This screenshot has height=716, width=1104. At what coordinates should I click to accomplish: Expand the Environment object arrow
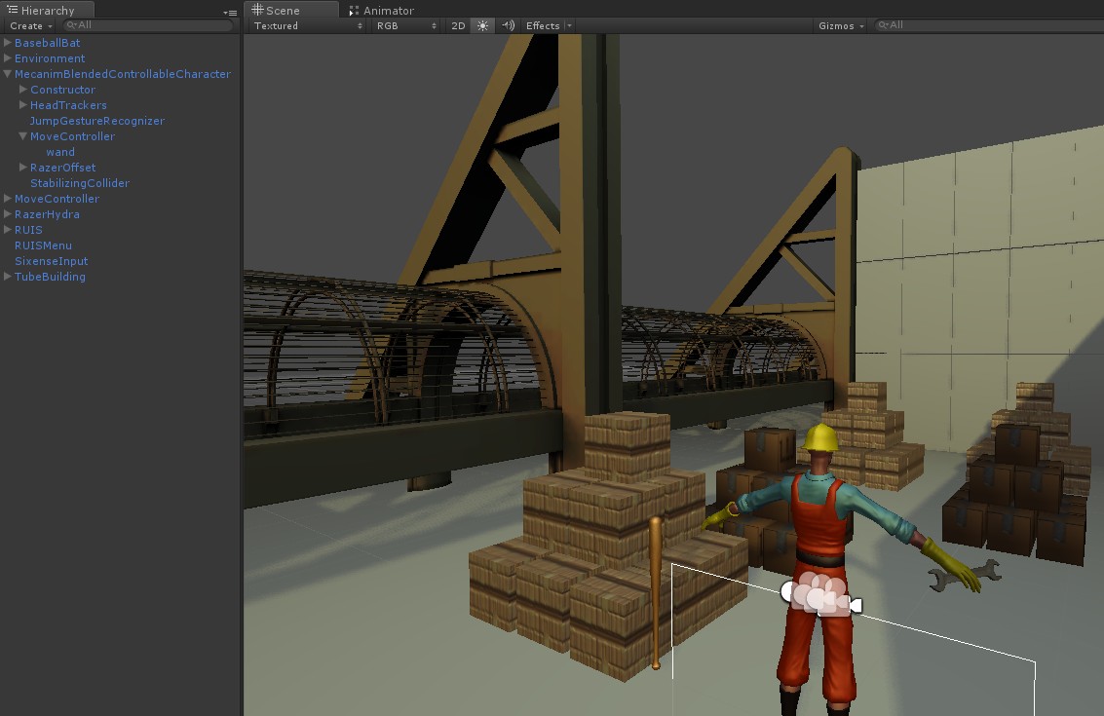[8, 57]
